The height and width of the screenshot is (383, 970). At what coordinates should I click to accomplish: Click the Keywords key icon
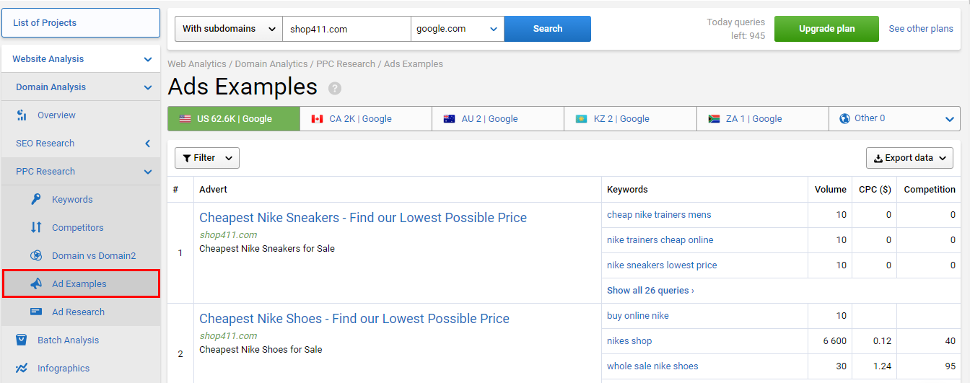coord(36,199)
